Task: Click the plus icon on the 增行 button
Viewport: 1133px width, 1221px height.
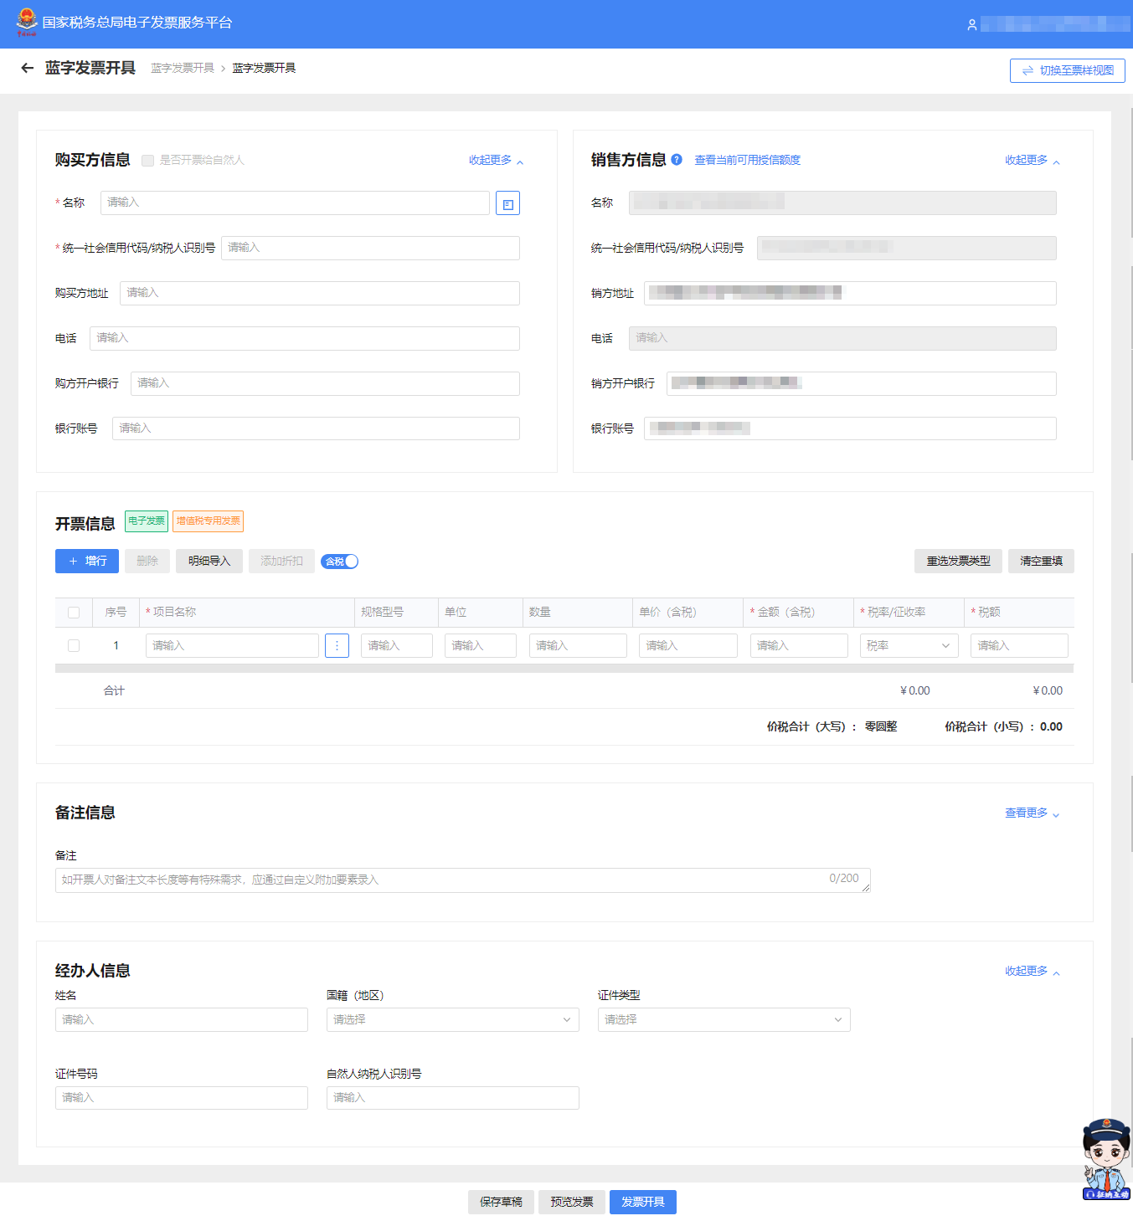Action: [x=74, y=561]
